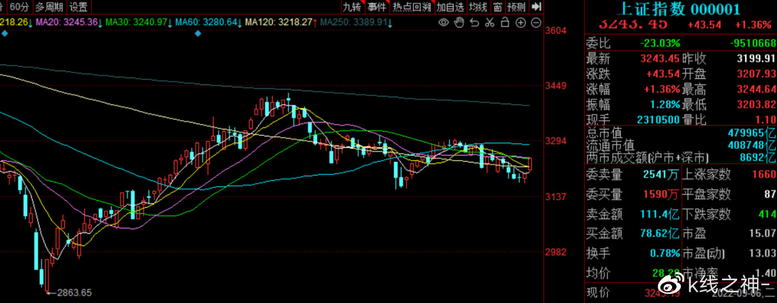This screenshot has height=303, width=777.
Task: Click the undo arrow icon
Action: [x=474, y=22]
